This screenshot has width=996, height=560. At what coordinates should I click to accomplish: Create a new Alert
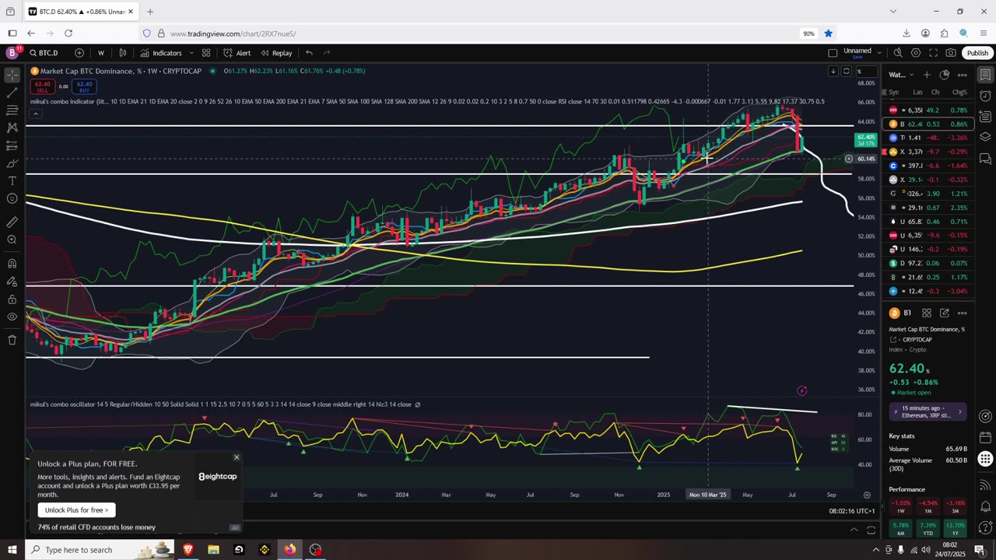pos(237,53)
